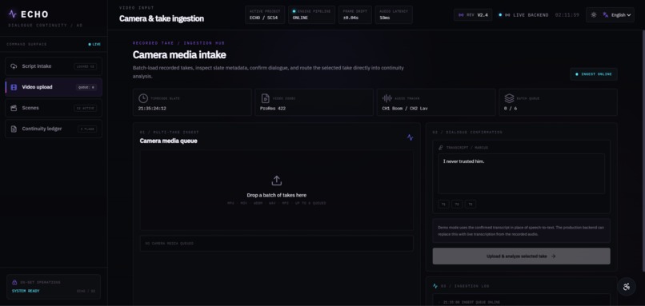This screenshot has width=645, height=306.
Task: Click the page vertical scrollbar
Action: [643, 152]
